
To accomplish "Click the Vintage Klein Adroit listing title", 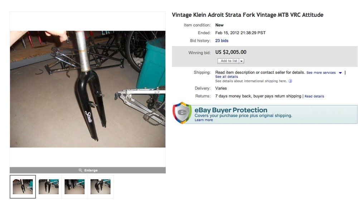I will (x=247, y=15).
